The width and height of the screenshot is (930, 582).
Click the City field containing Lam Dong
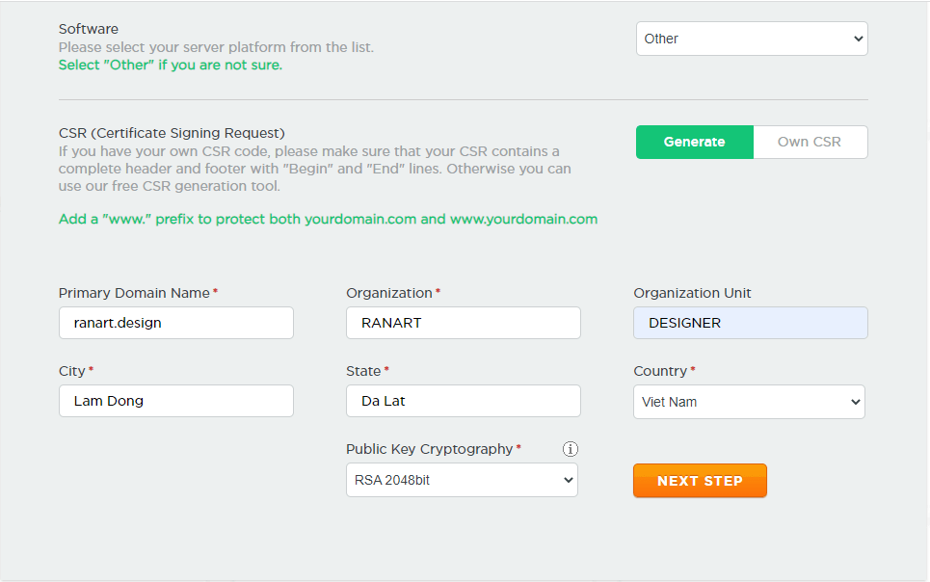click(x=176, y=401)
